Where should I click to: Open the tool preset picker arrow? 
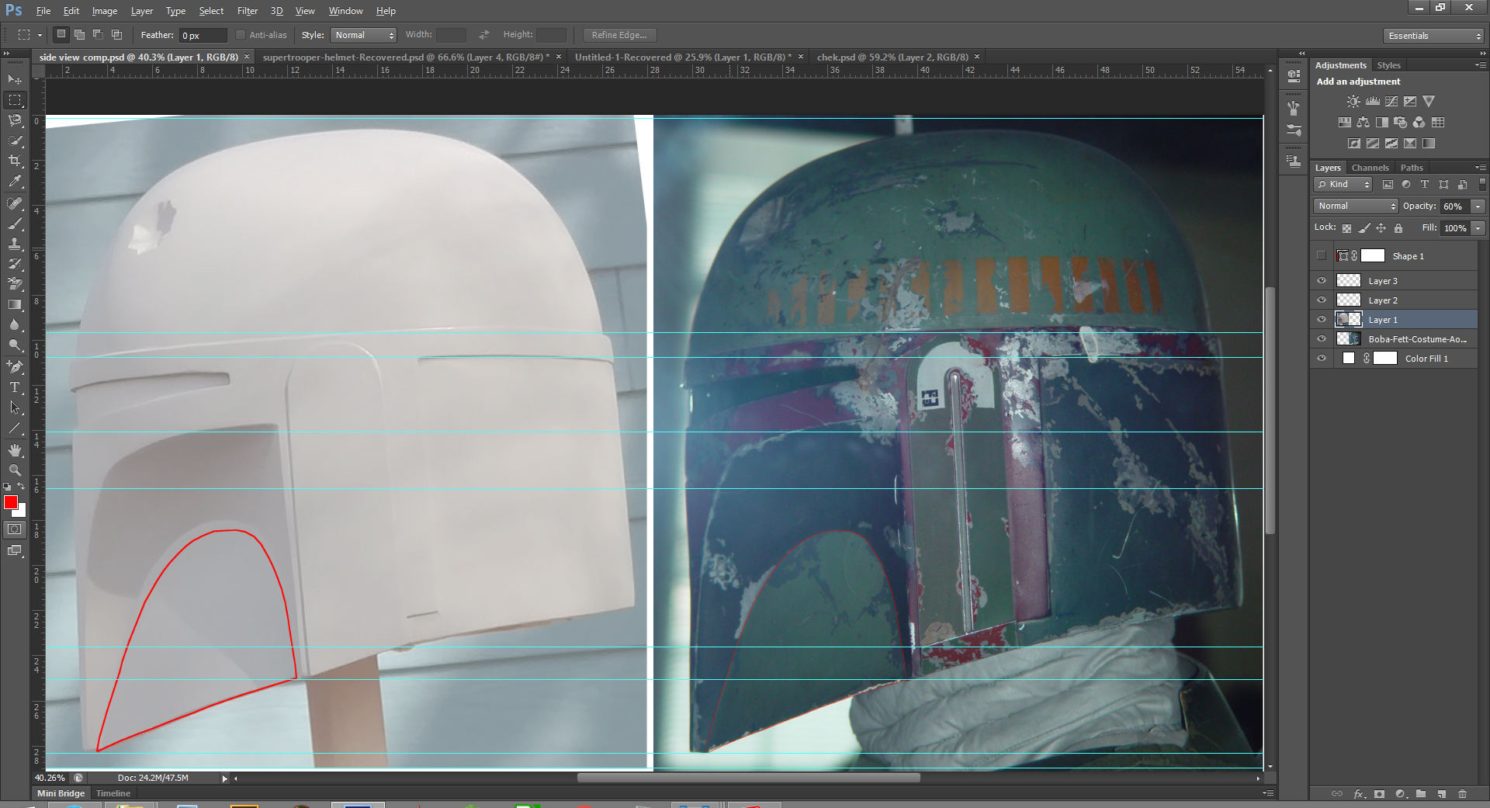[x=40, y=35]
